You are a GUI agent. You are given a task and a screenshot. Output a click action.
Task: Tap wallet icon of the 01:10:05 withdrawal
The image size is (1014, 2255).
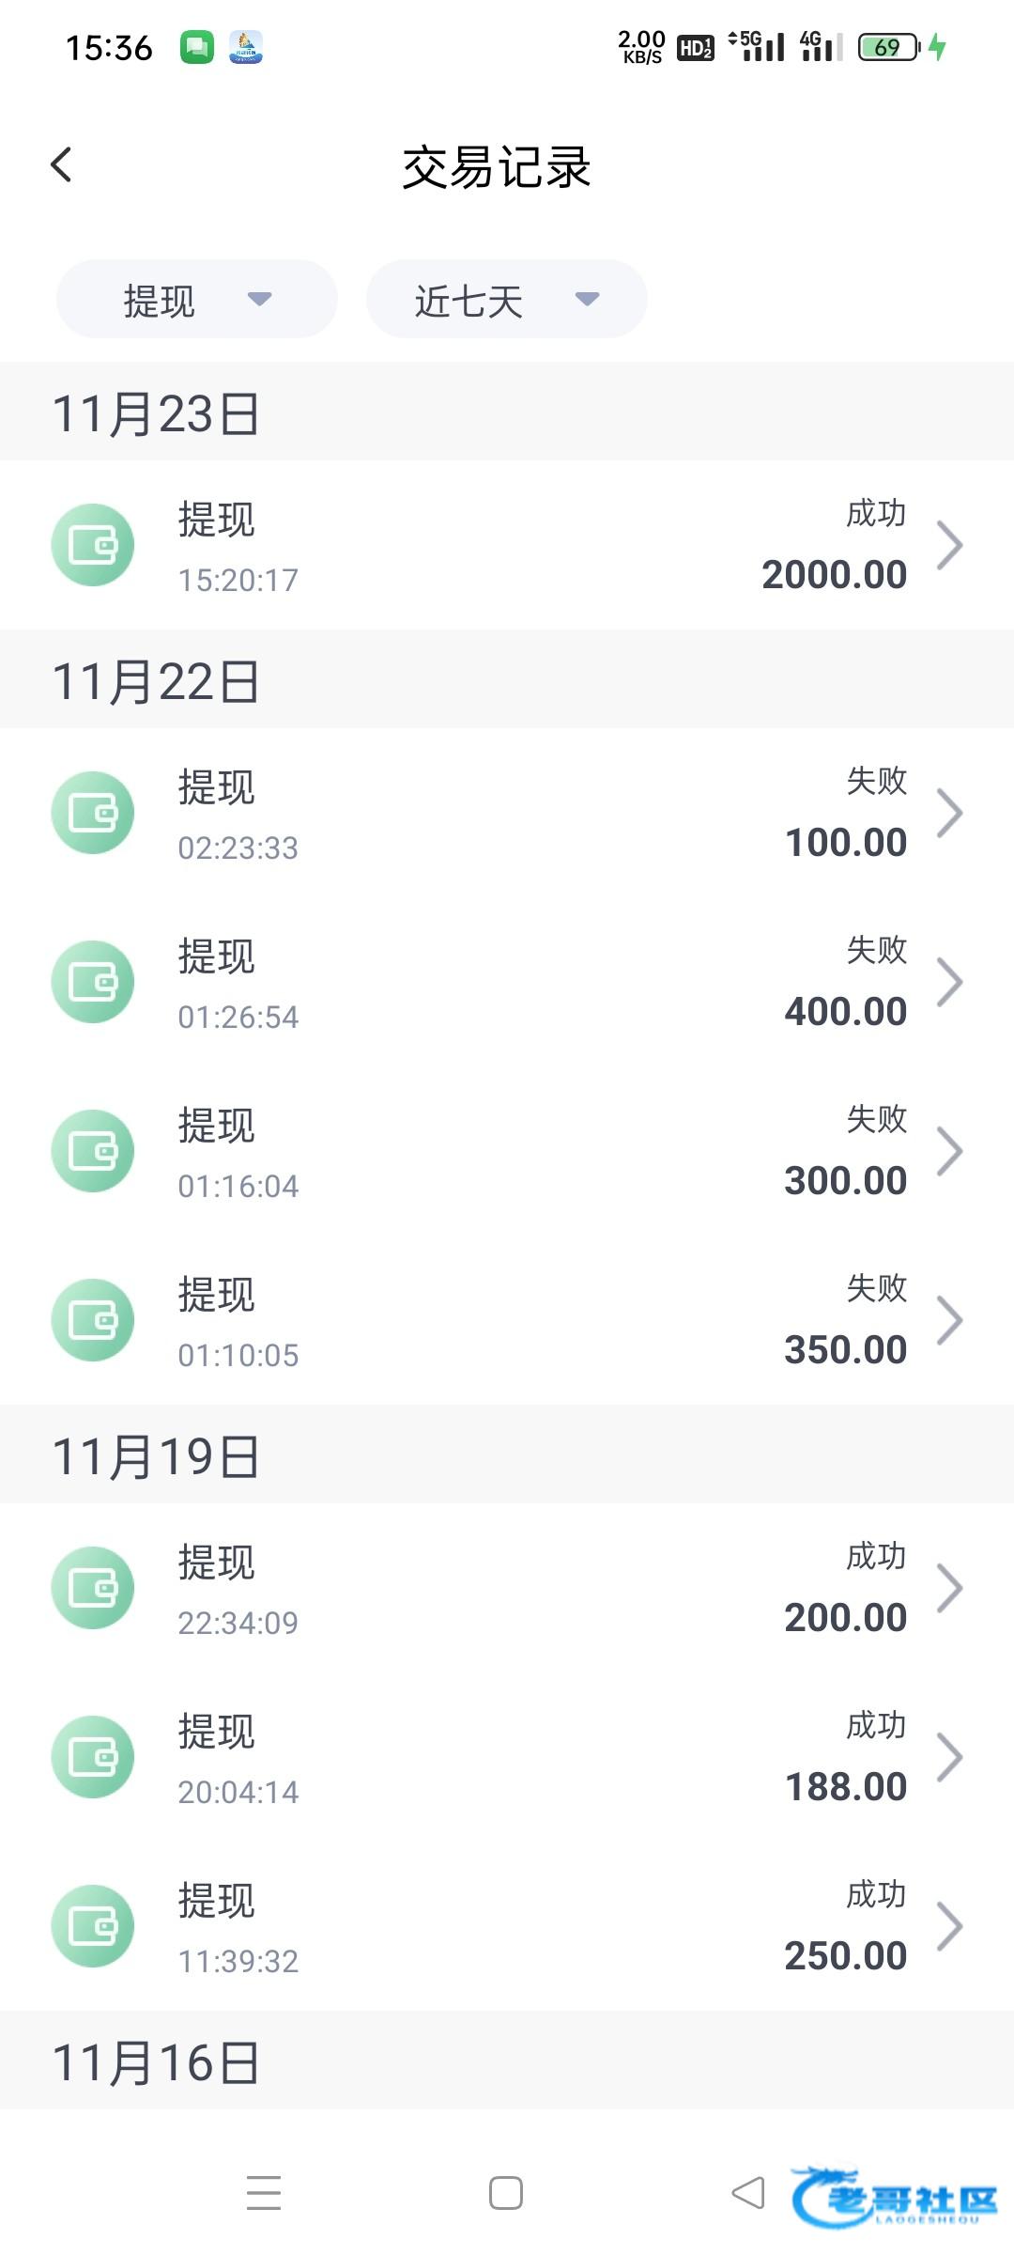coord(93,1320)
